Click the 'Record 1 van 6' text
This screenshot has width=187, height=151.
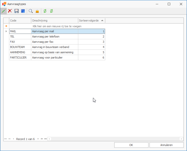pyautogui.click(x=25, y=139)
